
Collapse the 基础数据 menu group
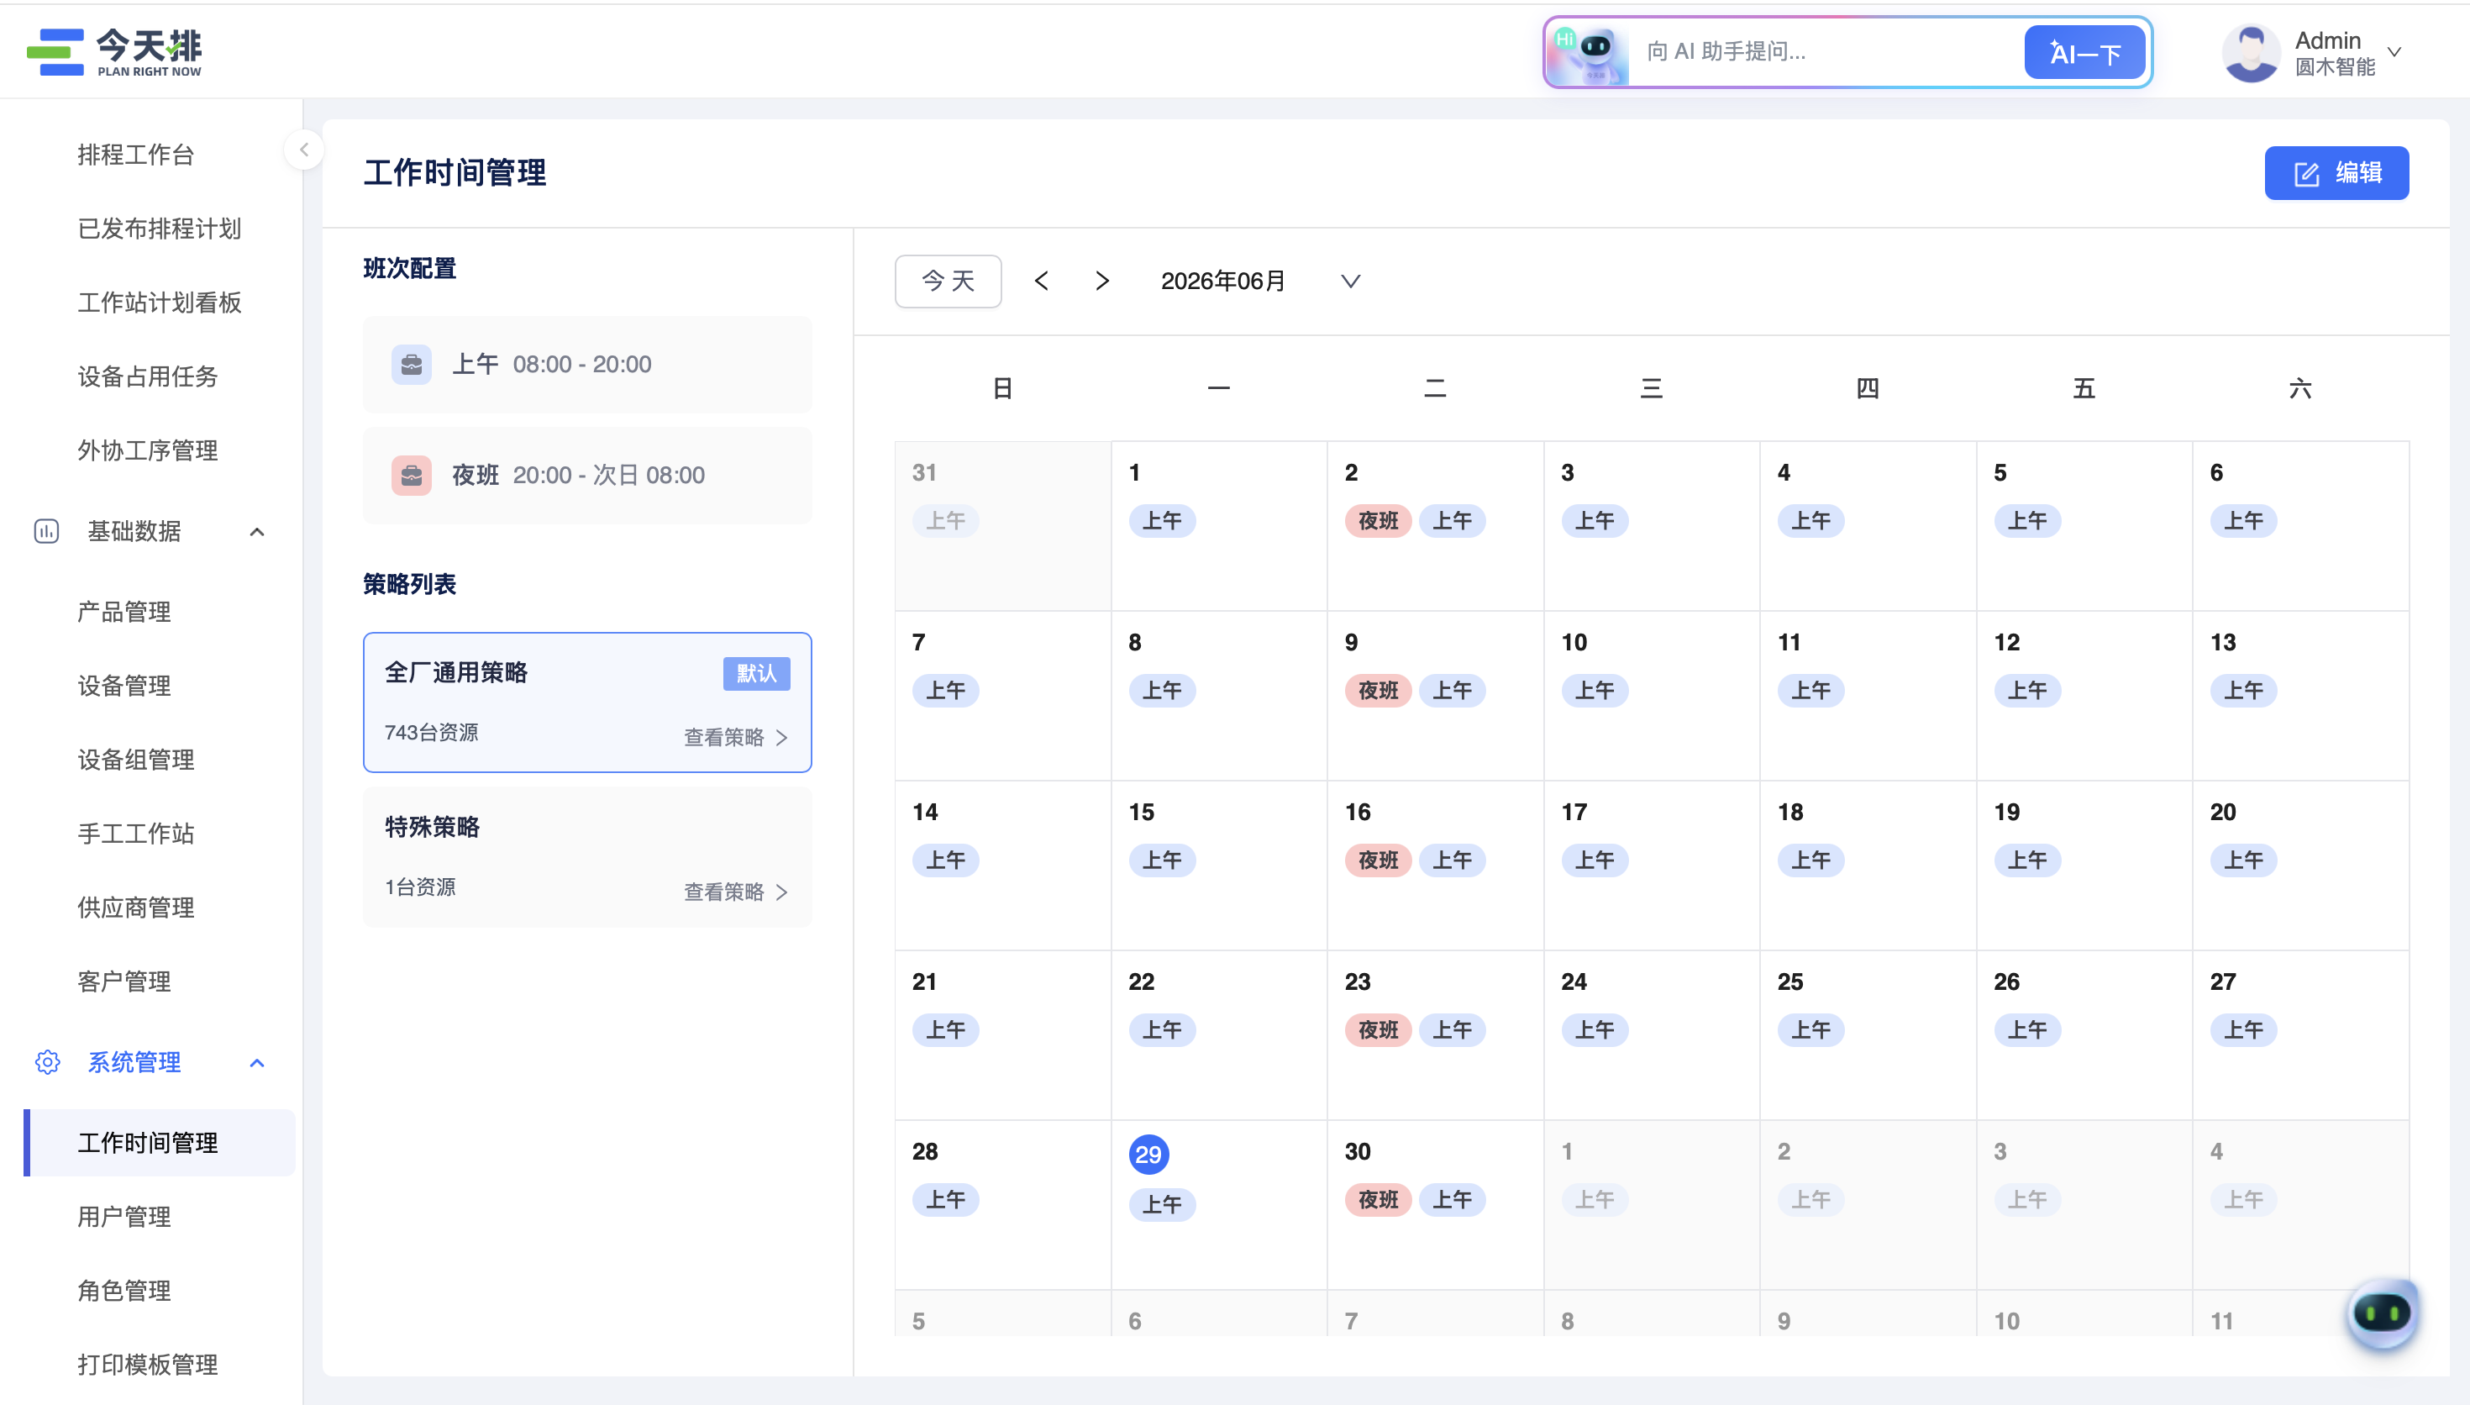[256, 532]
